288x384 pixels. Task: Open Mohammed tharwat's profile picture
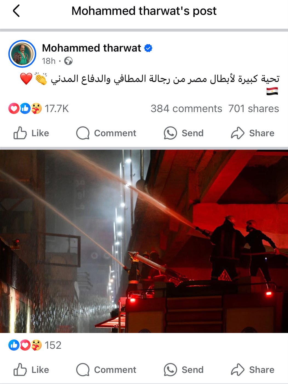pos(22,54)
